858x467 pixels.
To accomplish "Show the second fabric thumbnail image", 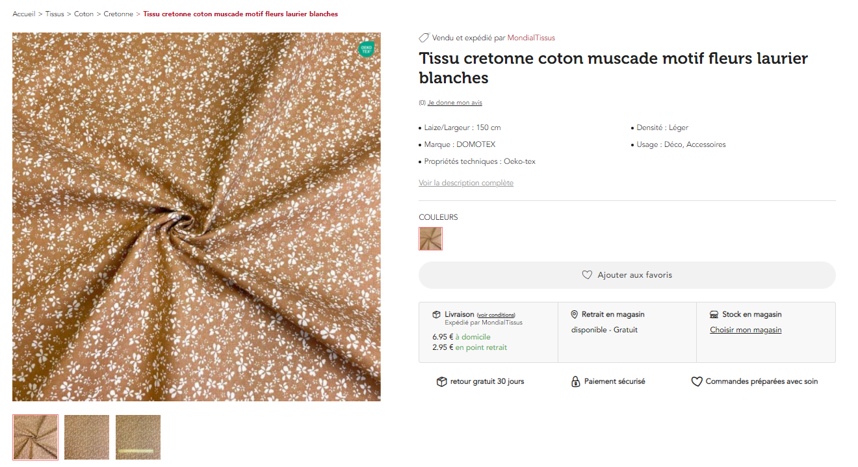I will pyautogui.click(x=86, y=437).
